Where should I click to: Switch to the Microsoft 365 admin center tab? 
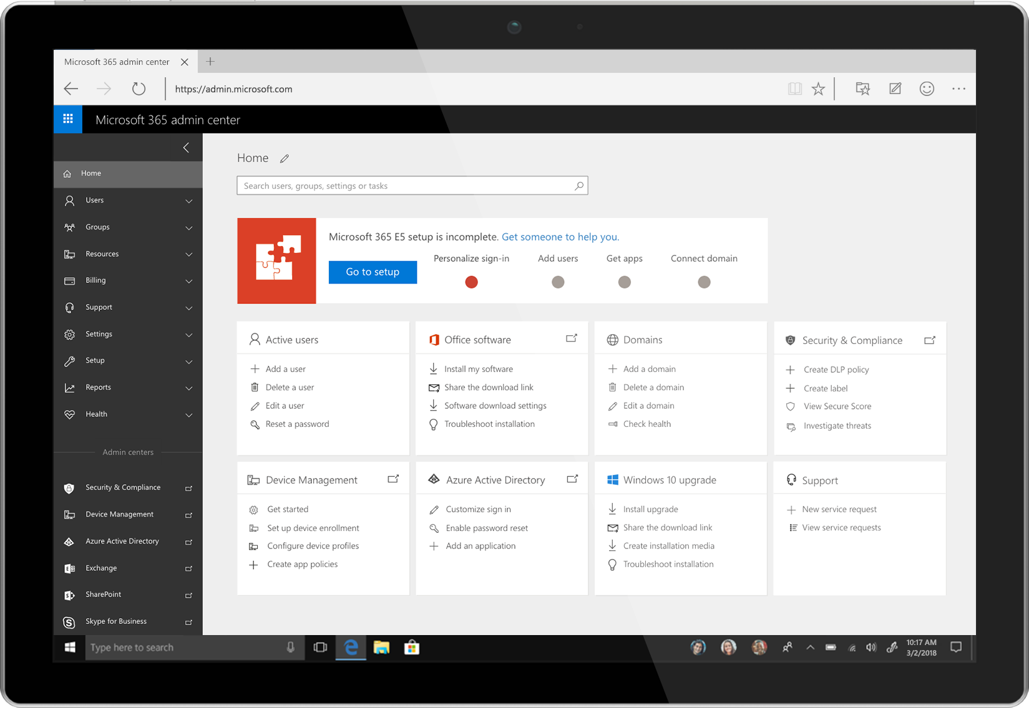[116, 61]
